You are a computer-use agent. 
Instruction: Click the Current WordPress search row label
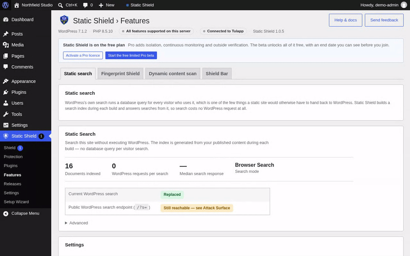click(93, 194)
